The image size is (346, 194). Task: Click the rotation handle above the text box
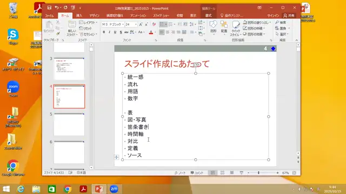[196, 65]
